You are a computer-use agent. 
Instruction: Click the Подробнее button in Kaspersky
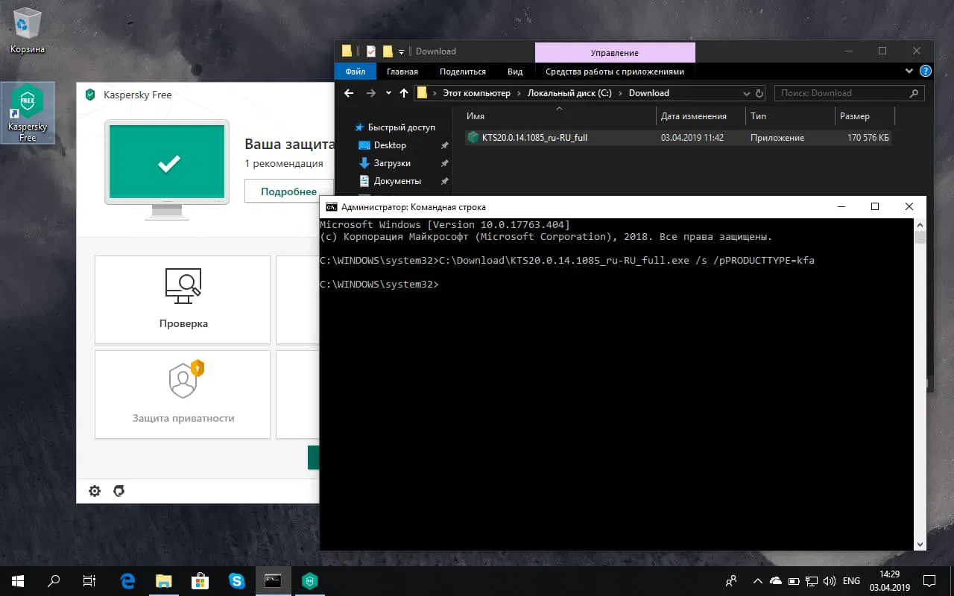coord(288,191)
